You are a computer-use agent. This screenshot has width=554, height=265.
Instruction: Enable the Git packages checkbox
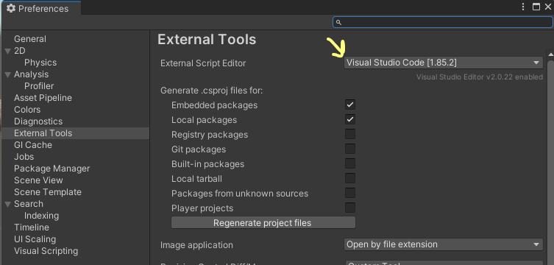(x=350, y=149)
